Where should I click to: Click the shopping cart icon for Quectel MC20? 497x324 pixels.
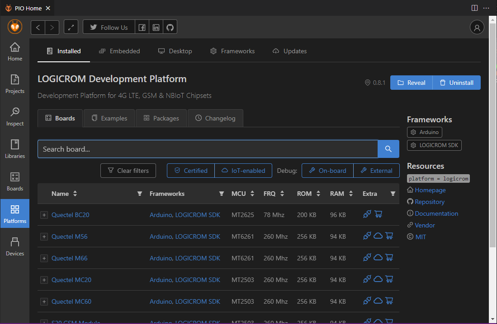[389, 279]
